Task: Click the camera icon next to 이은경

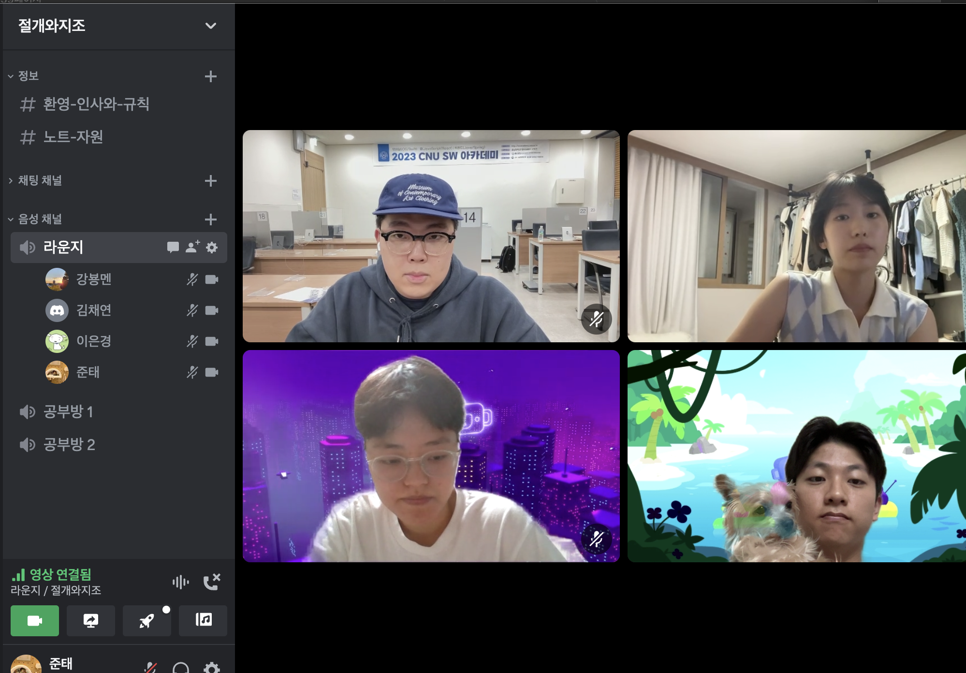Action: 212,341
